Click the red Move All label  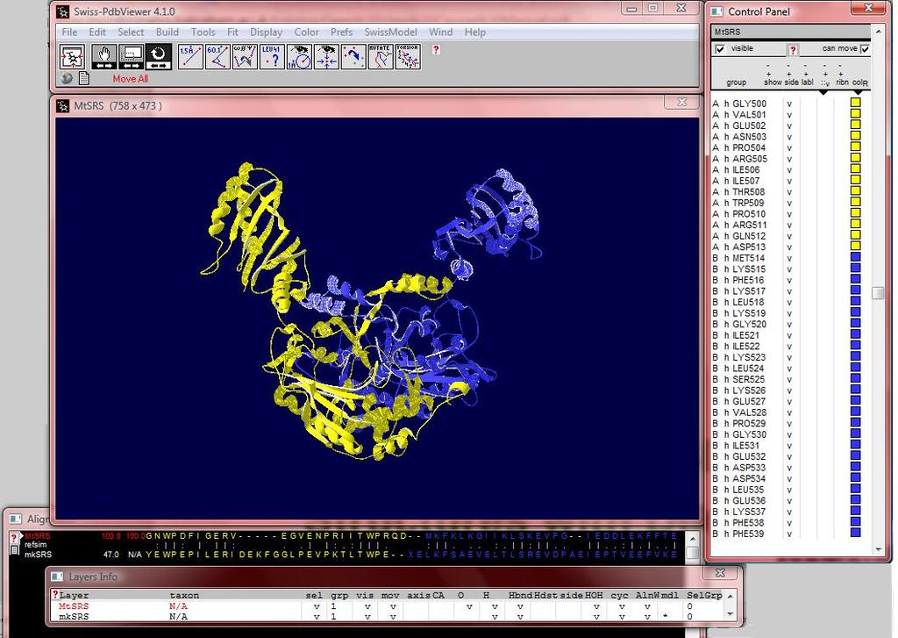click(130, 79)
